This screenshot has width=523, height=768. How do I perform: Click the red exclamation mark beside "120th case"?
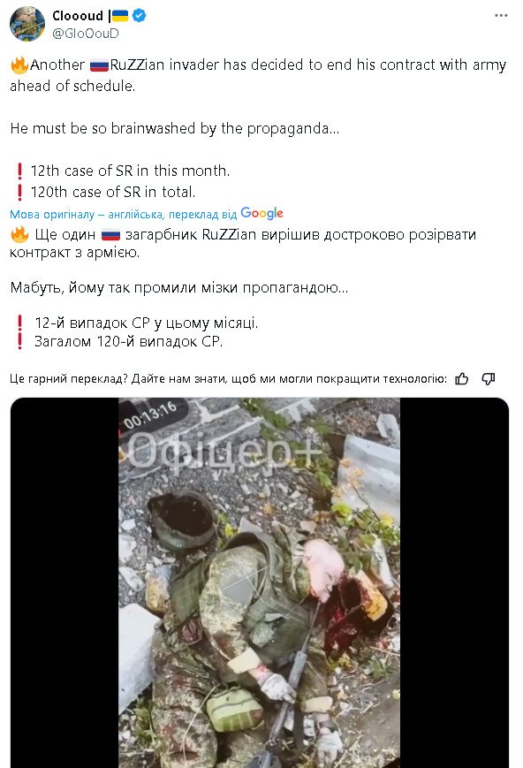click(19, 192)
